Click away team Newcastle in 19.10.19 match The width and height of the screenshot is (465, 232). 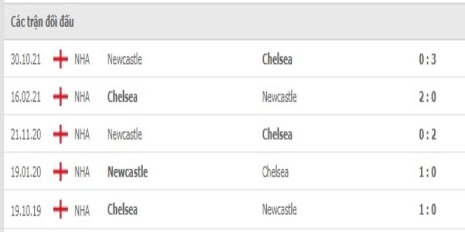pos(279,209)
